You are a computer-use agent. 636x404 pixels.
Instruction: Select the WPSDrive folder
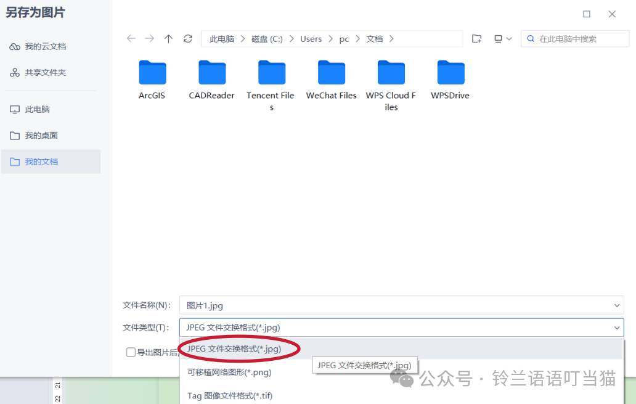pyautogui.click(x=450, y=80)
